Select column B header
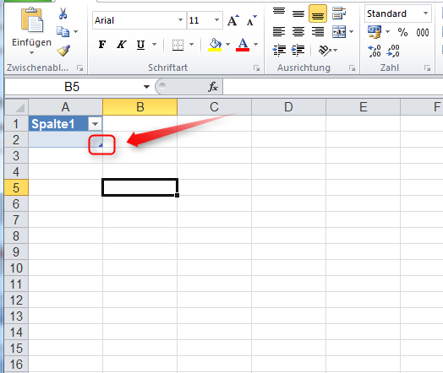The image size is (443, 373). (x=139, y=107)
